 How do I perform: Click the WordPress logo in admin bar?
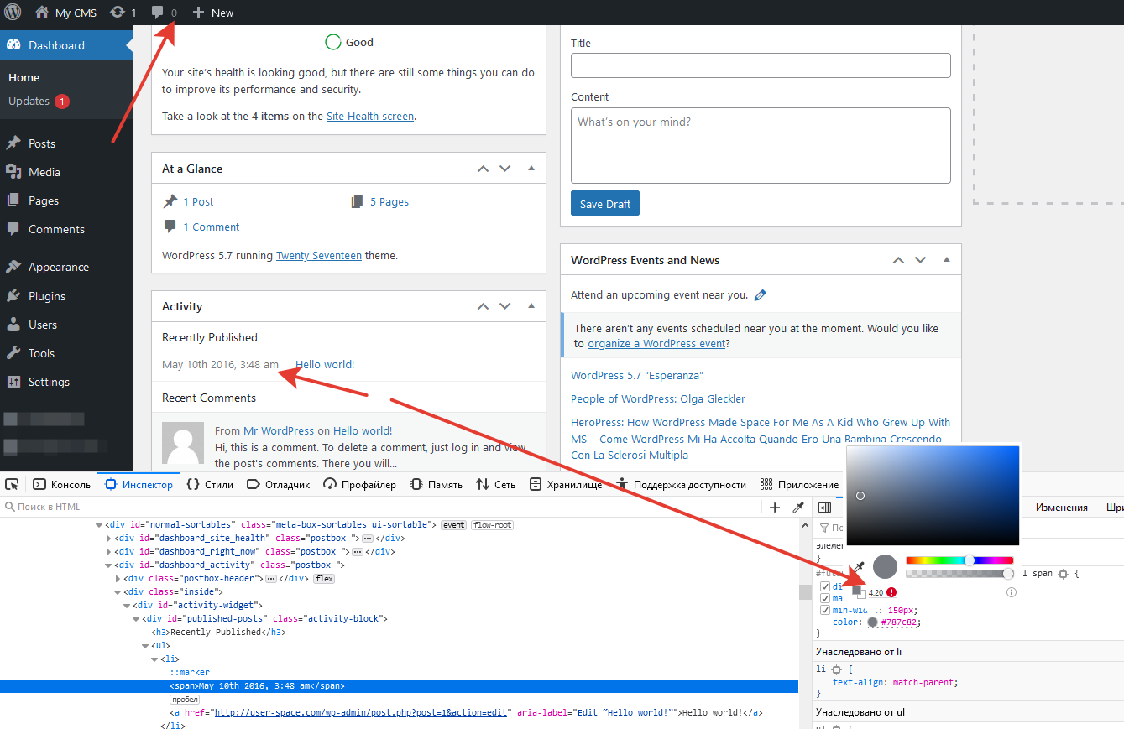[13, 13]
